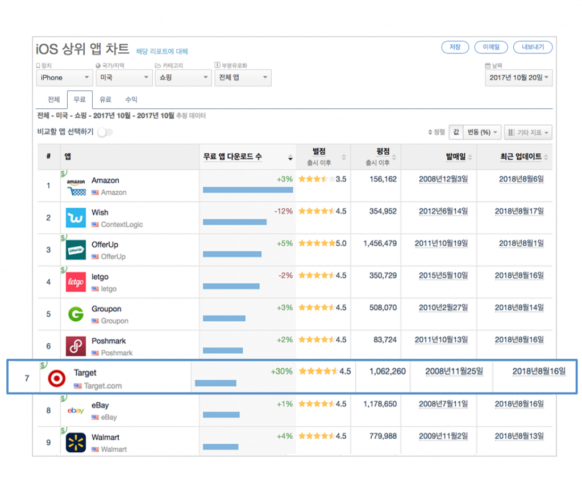
Task: Click 2018년8월17일 update date for Wish
Action: pos(519,211)
